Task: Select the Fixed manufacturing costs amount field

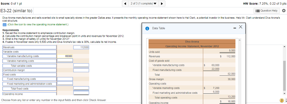Action: (x=65, y=79)
